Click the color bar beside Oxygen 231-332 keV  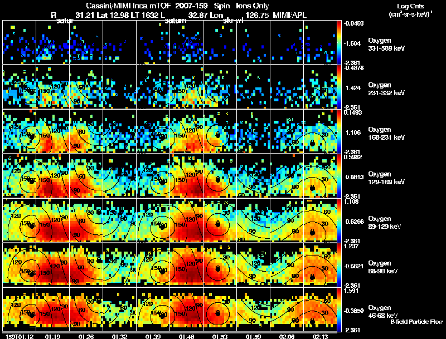pos(339,87)
